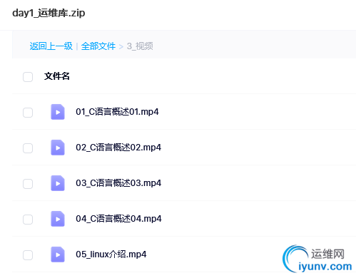This screenshot has height=278, width=356.
Task: Select the 3_视频 breadcrumb item
Action: pyautogui.click(x=140, y=46)
